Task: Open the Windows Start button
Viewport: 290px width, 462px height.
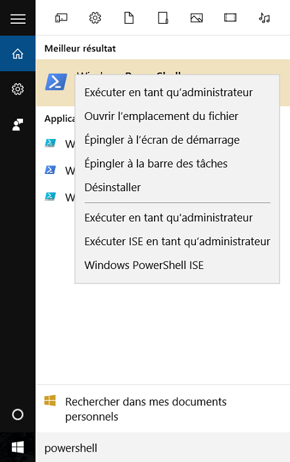Action: tap(18, 448)
